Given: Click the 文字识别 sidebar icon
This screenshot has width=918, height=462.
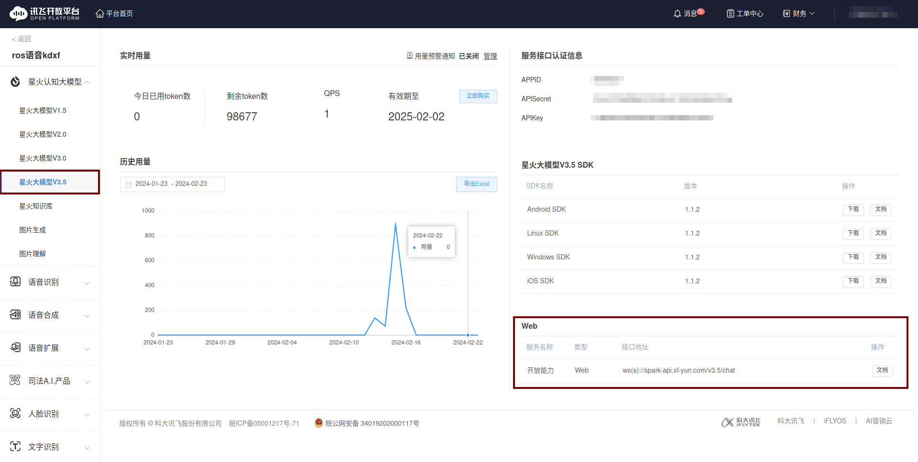Looking at the screenshot, I should pyautogui.click(x=15, y=446).
